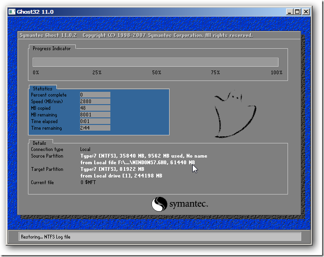Select the Time remaining value 2:44
Screen dimensions: 324x257
click(95, 128)
